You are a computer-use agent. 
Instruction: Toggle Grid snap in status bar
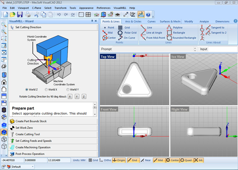coord(93,160)
